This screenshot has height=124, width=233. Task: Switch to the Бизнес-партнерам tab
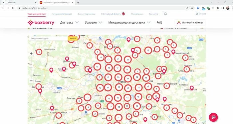(x=87, y=14)
